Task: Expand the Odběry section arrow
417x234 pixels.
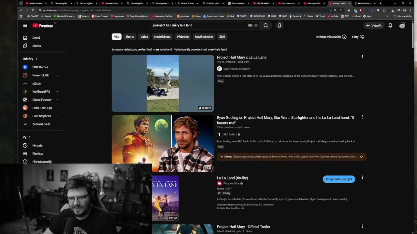Action: coord(36,59)
